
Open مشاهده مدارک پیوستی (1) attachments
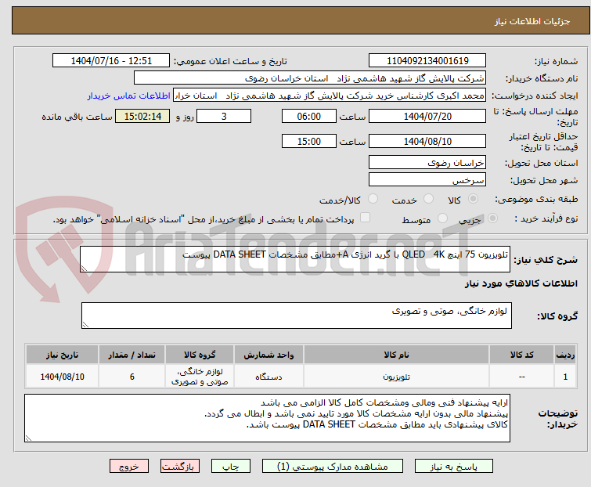click(333, 467)
